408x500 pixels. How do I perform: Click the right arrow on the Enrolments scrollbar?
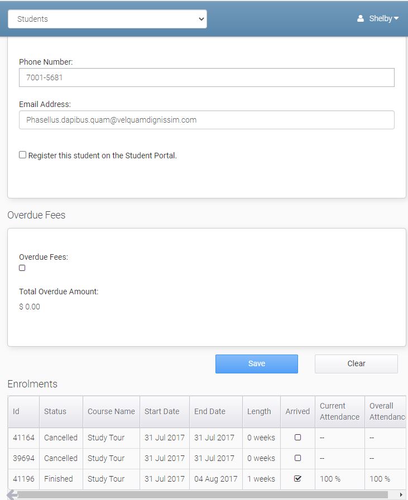click(401, 494)
